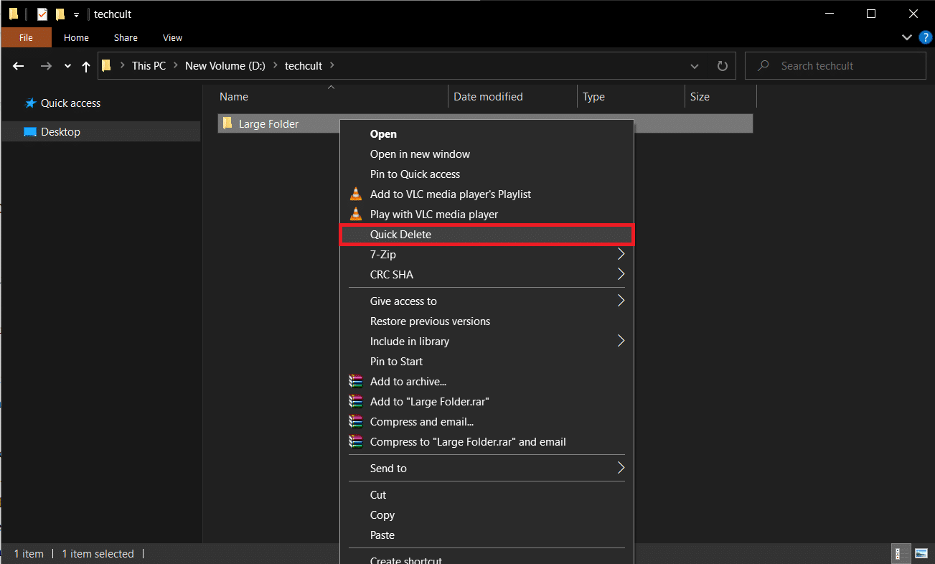
Task: Click the Up one level arrow
Action: tap(86, 66)
